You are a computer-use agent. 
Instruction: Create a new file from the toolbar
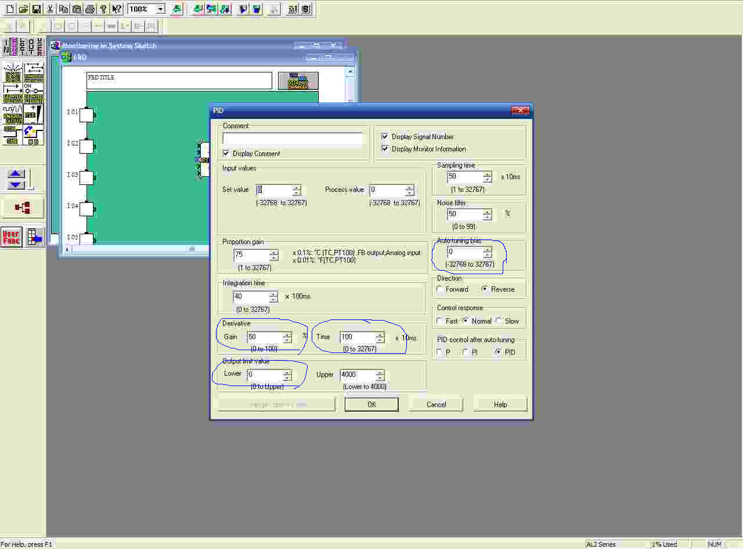pos(10,9)
